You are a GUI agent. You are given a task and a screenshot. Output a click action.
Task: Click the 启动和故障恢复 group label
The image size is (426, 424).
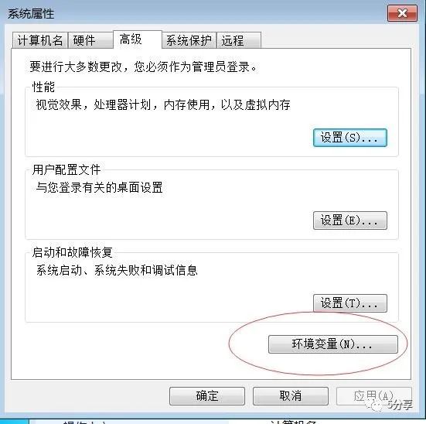72,252
